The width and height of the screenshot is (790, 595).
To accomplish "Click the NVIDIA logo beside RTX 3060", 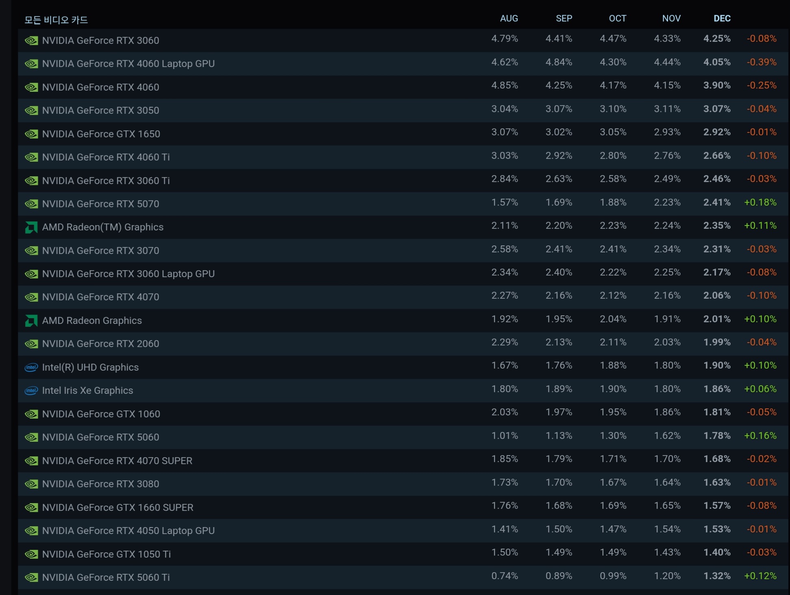I will tap(31, 41).
